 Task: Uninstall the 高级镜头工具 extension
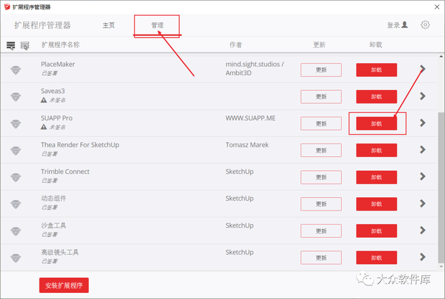(376, 258)
